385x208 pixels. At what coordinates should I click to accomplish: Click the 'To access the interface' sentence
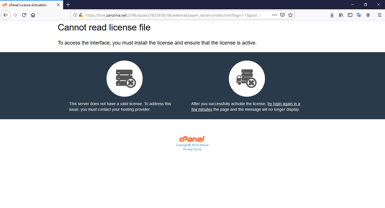[x=157, y=43]
